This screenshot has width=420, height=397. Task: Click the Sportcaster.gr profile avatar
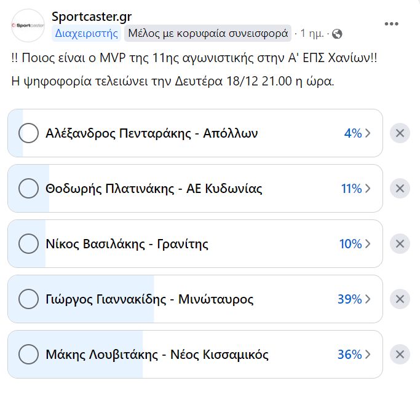(28, 25)
